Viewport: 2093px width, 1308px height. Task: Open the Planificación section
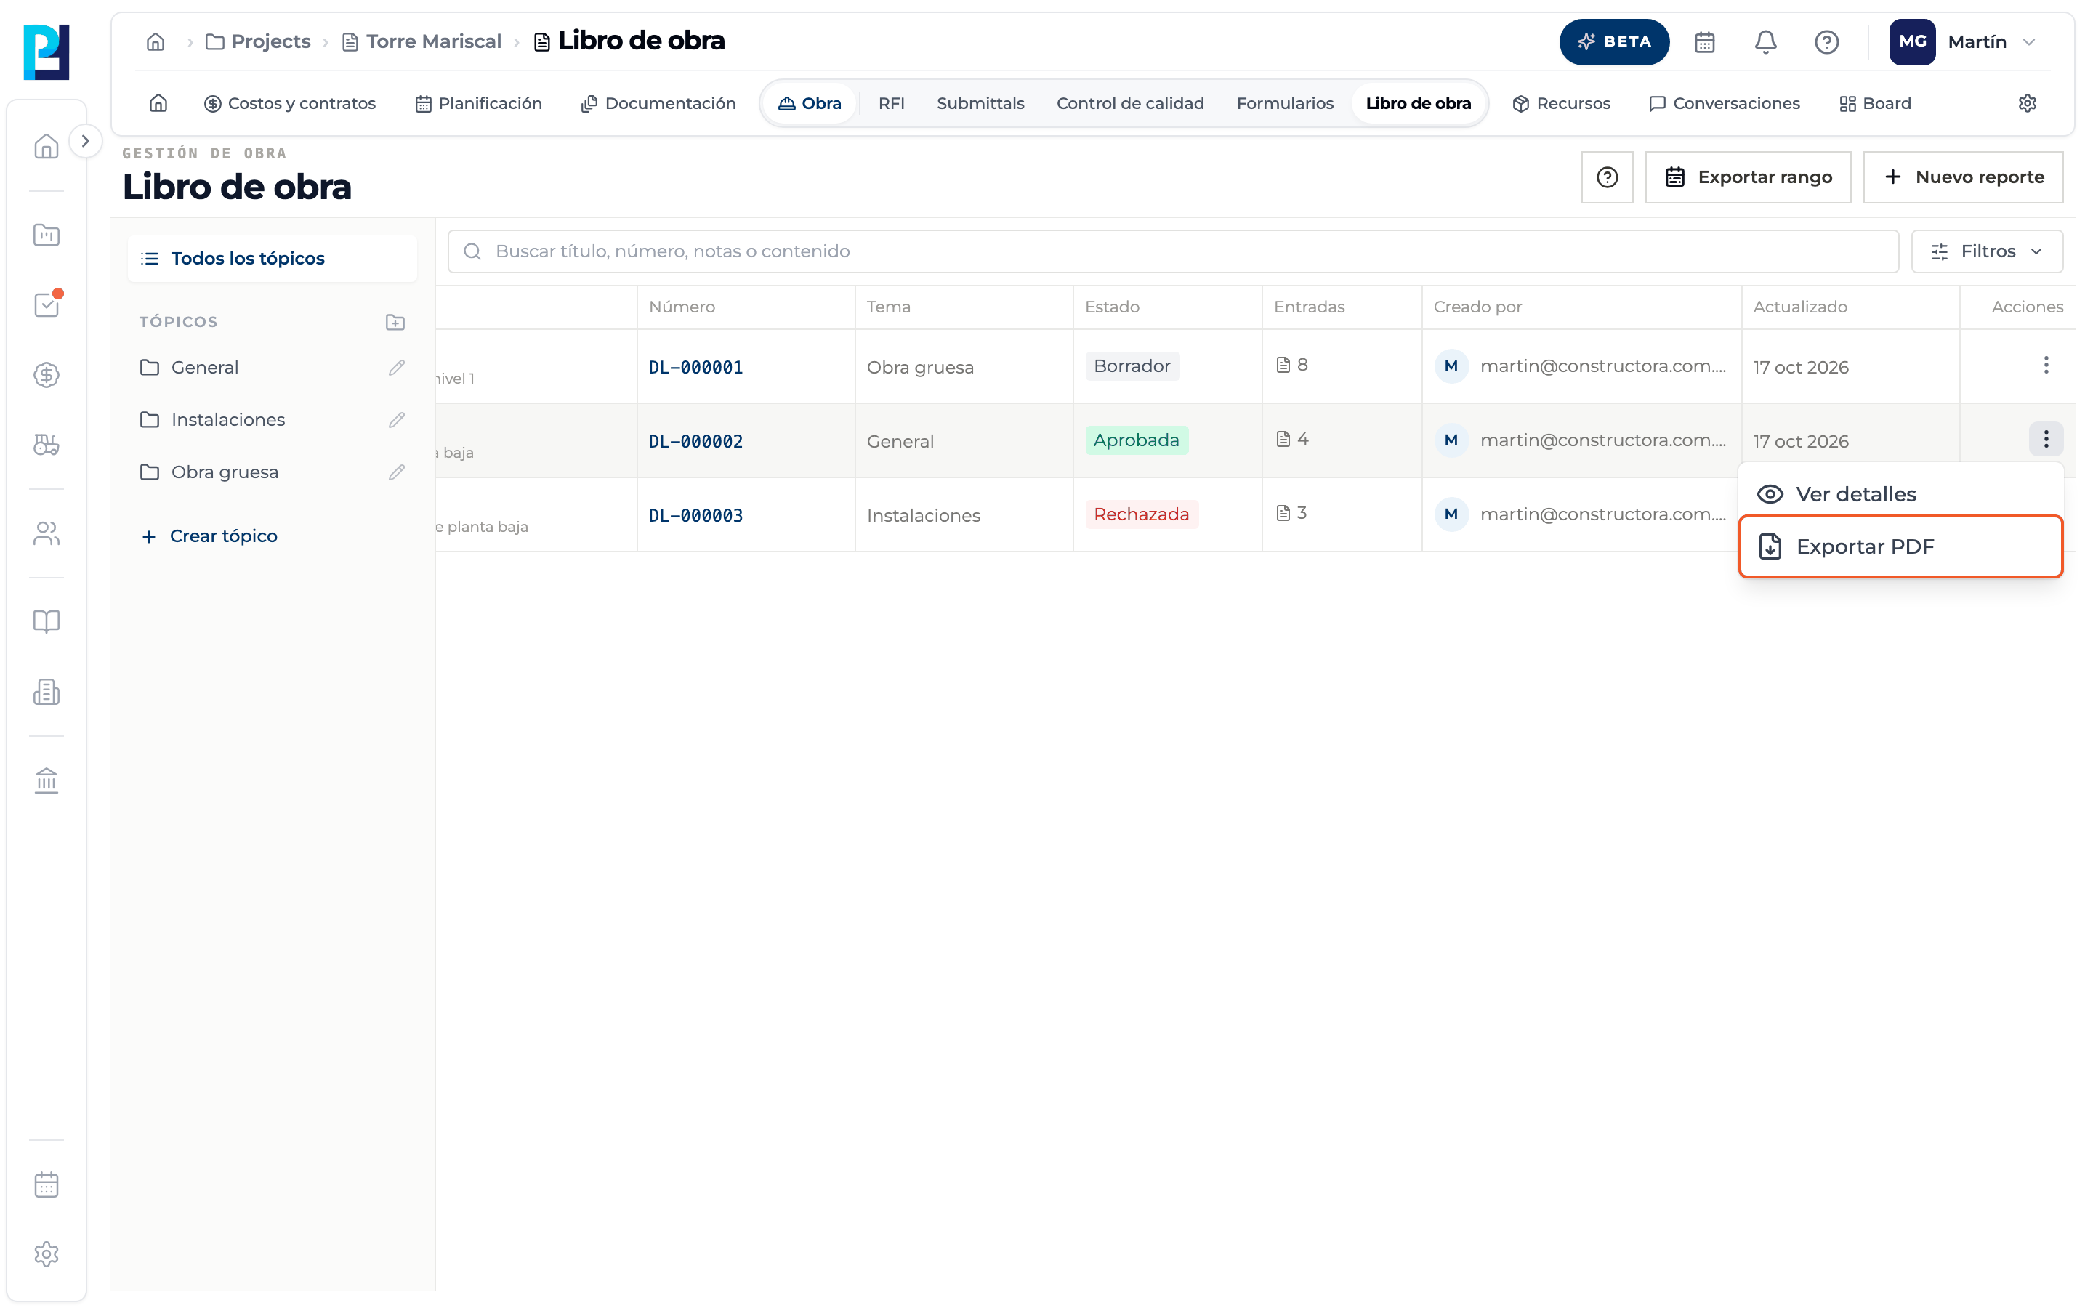click(478, 103)
